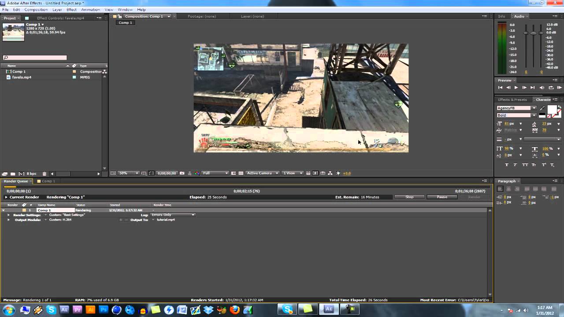
Task: Open the File menu
Action: [5, 10]
